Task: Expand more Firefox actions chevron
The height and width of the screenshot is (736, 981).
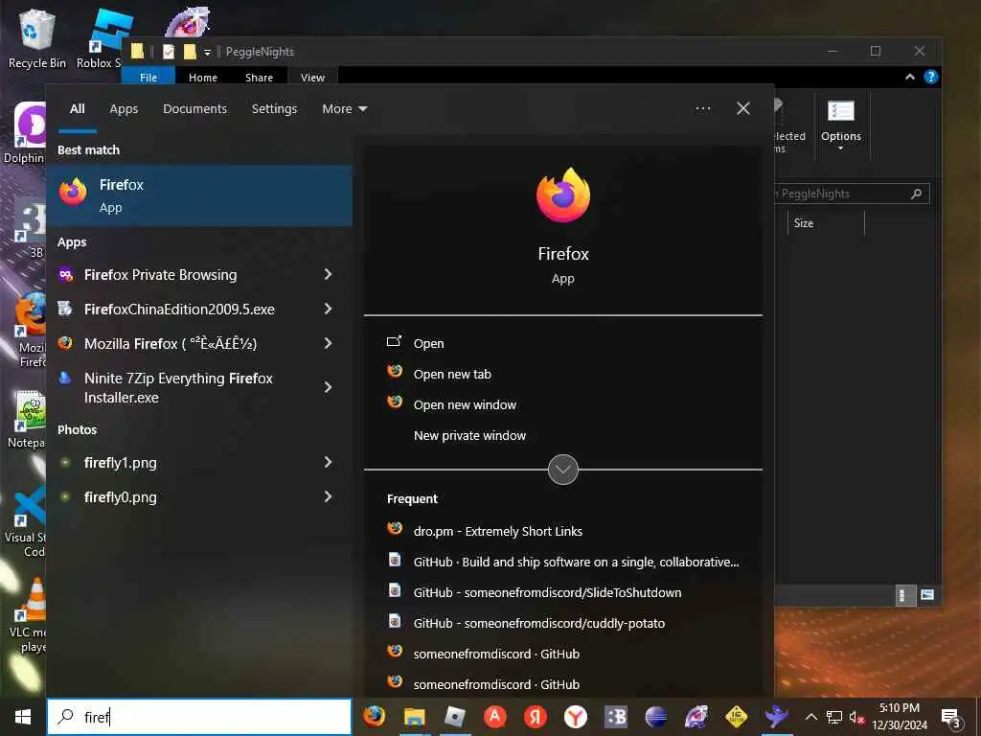Action: coord(562,470)
